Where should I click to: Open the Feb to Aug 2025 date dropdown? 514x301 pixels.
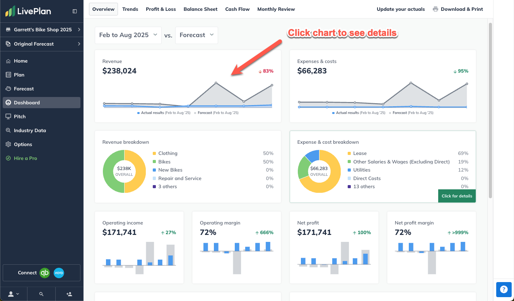tap(128, 35)
